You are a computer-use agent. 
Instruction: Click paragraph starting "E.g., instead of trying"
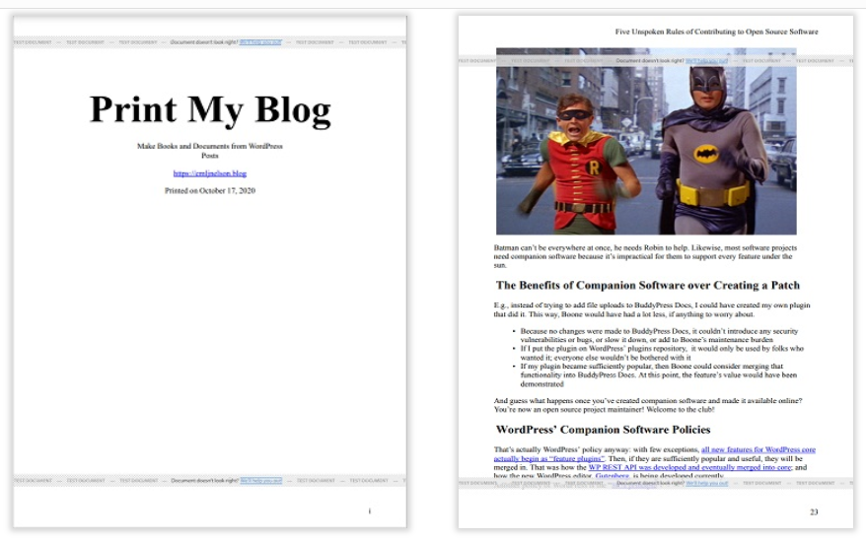(x=652, y=309)
